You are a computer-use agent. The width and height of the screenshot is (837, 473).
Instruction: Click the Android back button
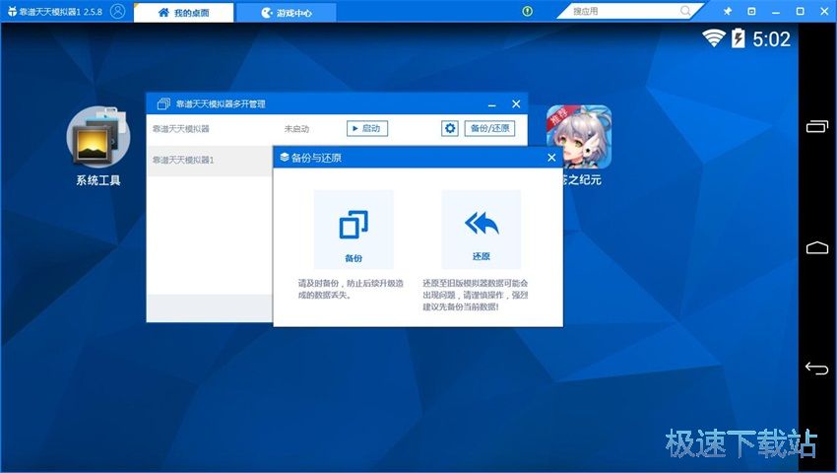point(816,369)
